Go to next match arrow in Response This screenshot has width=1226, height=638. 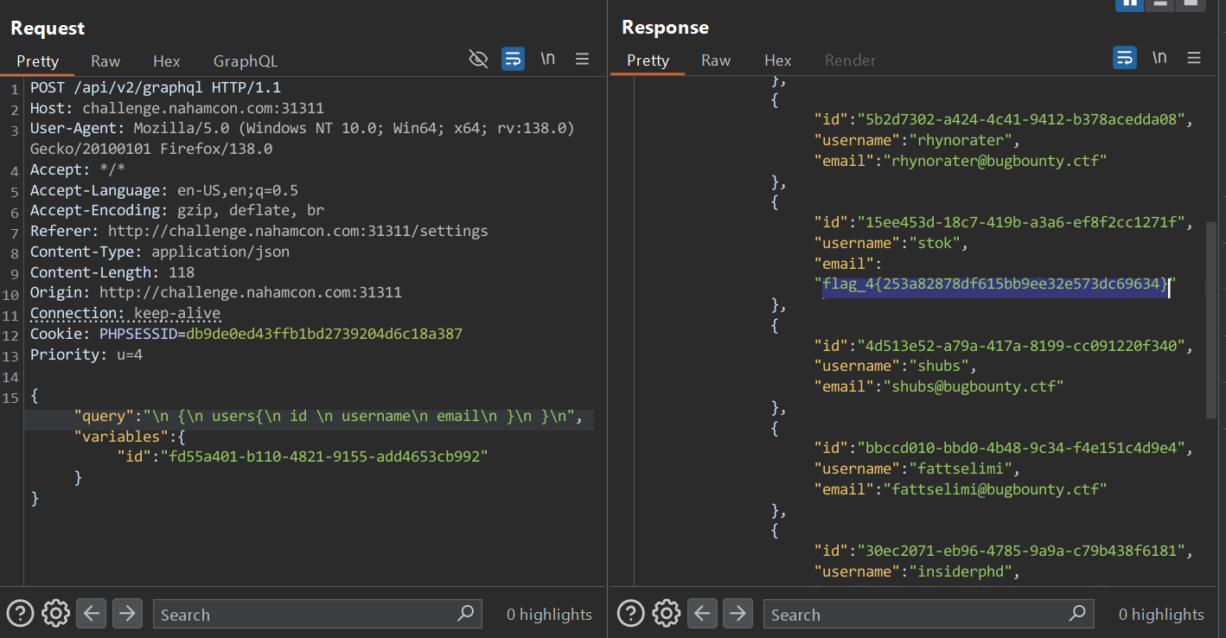[x=738, y=614]
